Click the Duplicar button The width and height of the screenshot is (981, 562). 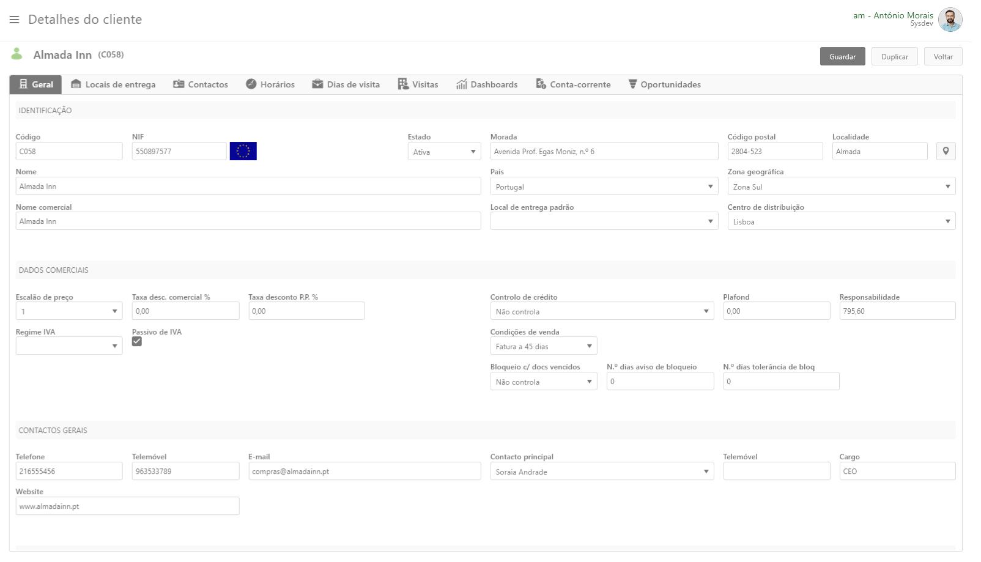click(894, 56)
